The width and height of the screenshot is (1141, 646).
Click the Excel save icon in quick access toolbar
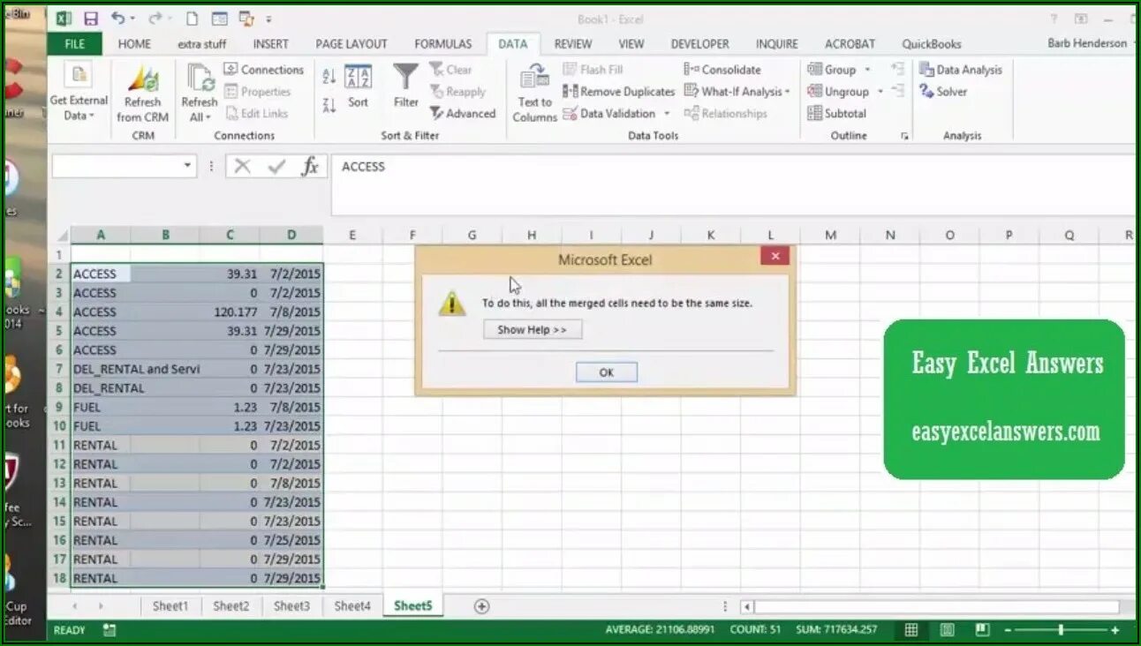click(x=91, y=18)
